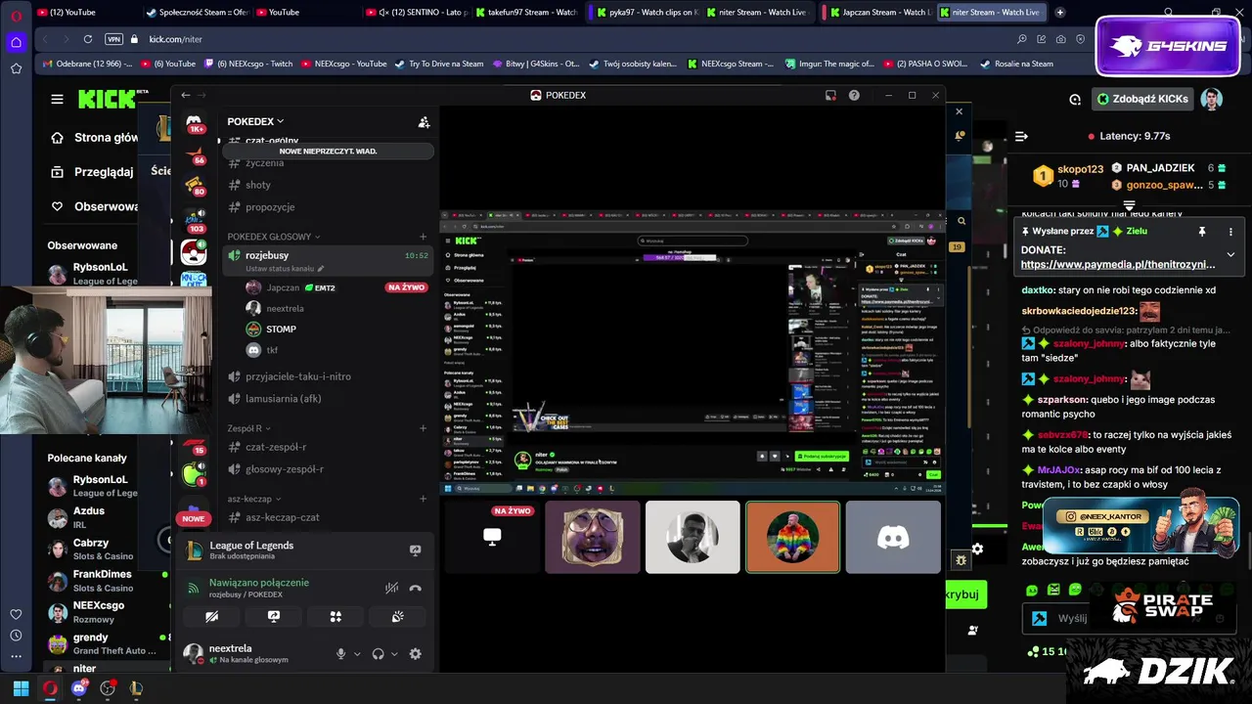
Task: Toggle Discord noise suppression icon
Action: 391,588
